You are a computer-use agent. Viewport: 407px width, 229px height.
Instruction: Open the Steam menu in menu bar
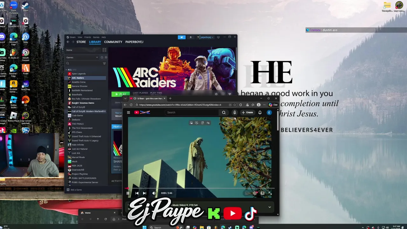click(73, 37)
